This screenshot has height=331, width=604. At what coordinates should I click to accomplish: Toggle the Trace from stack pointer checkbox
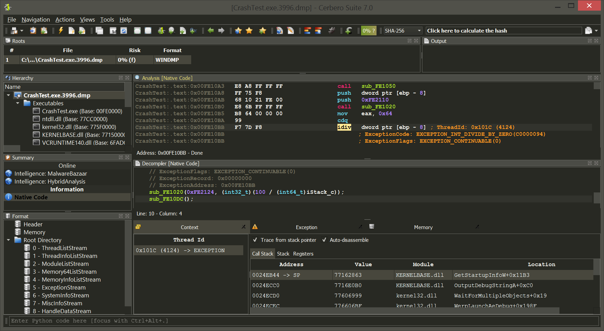click(x=255, y=240)
